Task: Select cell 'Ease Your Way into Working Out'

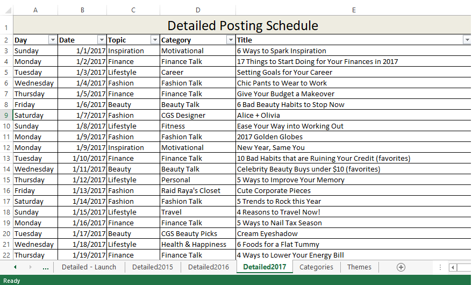Action: pyautogui.click(x=353, y=126)
